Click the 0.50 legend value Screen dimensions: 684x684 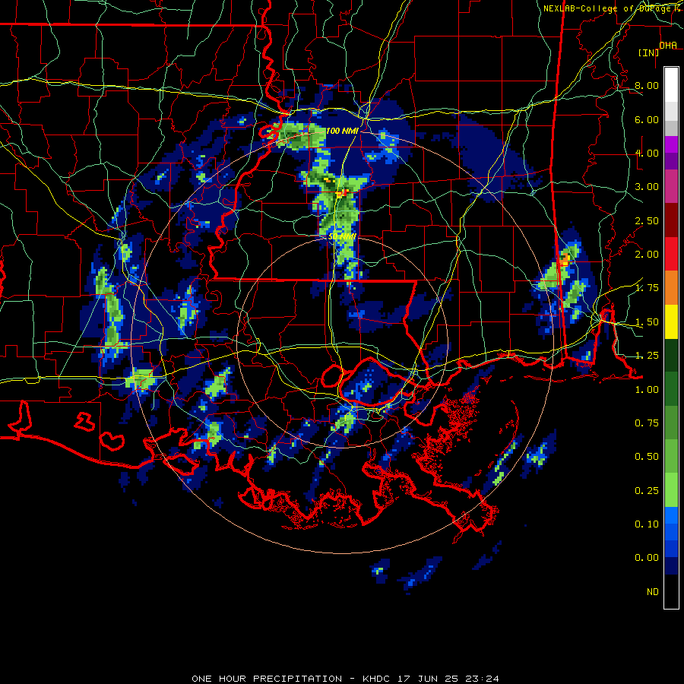pyautogui.click(x=647, y=457)
